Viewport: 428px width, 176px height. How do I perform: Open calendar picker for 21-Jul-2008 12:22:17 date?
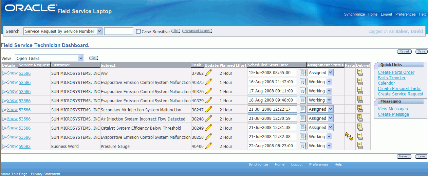[303, 109]
